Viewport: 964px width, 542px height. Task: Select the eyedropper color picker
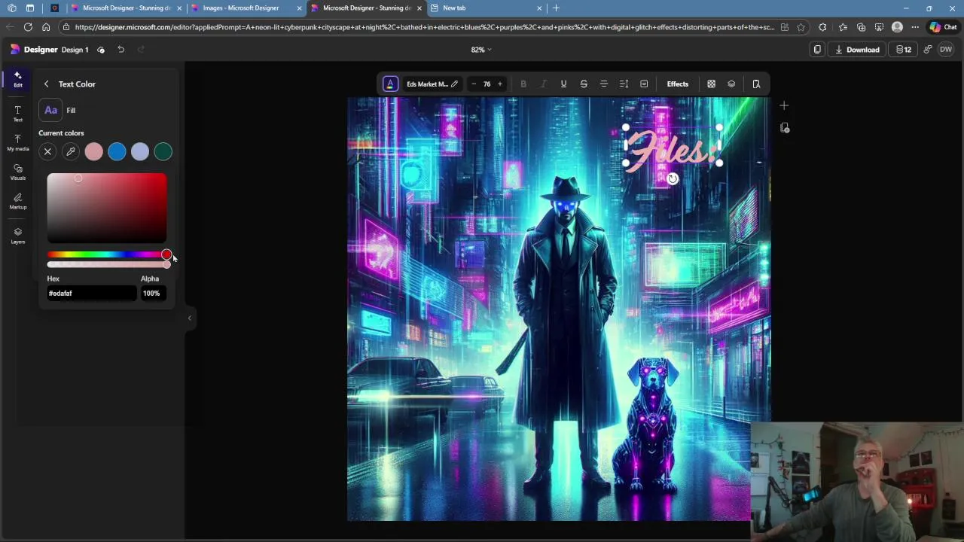pyautogui.click(x=71, y=152)
